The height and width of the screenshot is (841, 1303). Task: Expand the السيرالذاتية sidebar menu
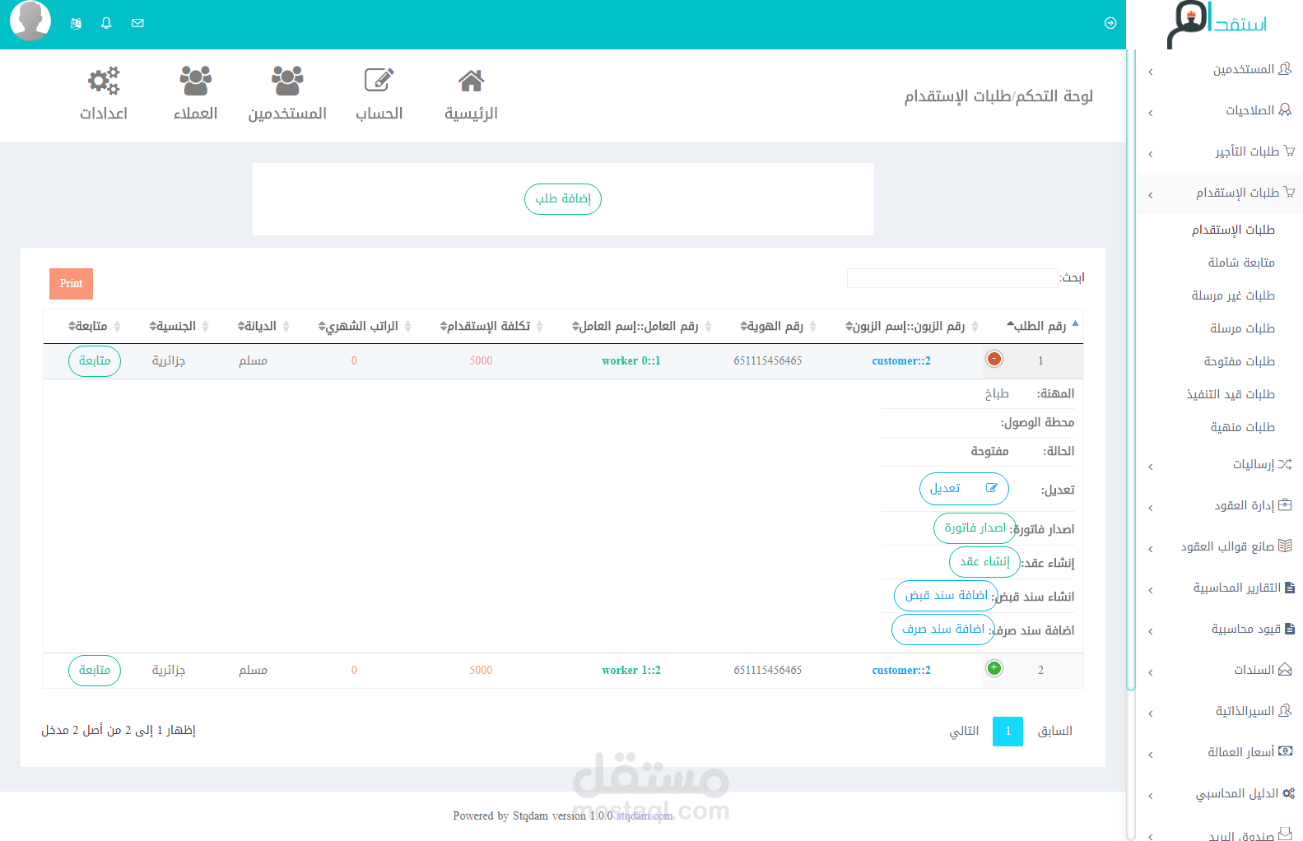click(x=1221, y=712)
